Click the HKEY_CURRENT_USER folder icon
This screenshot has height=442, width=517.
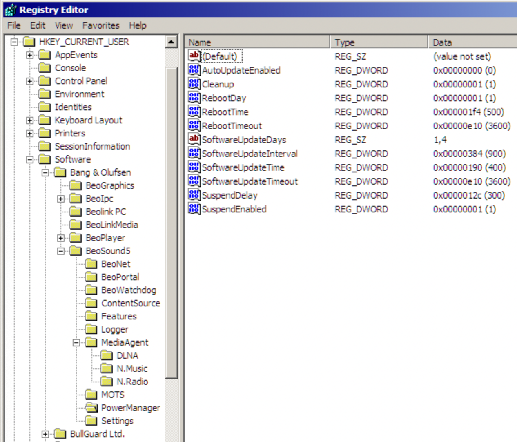(29, 42)
